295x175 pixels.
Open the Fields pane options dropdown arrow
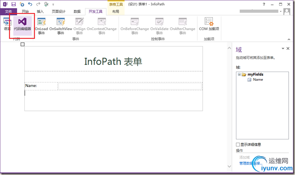tap(283, 49)
